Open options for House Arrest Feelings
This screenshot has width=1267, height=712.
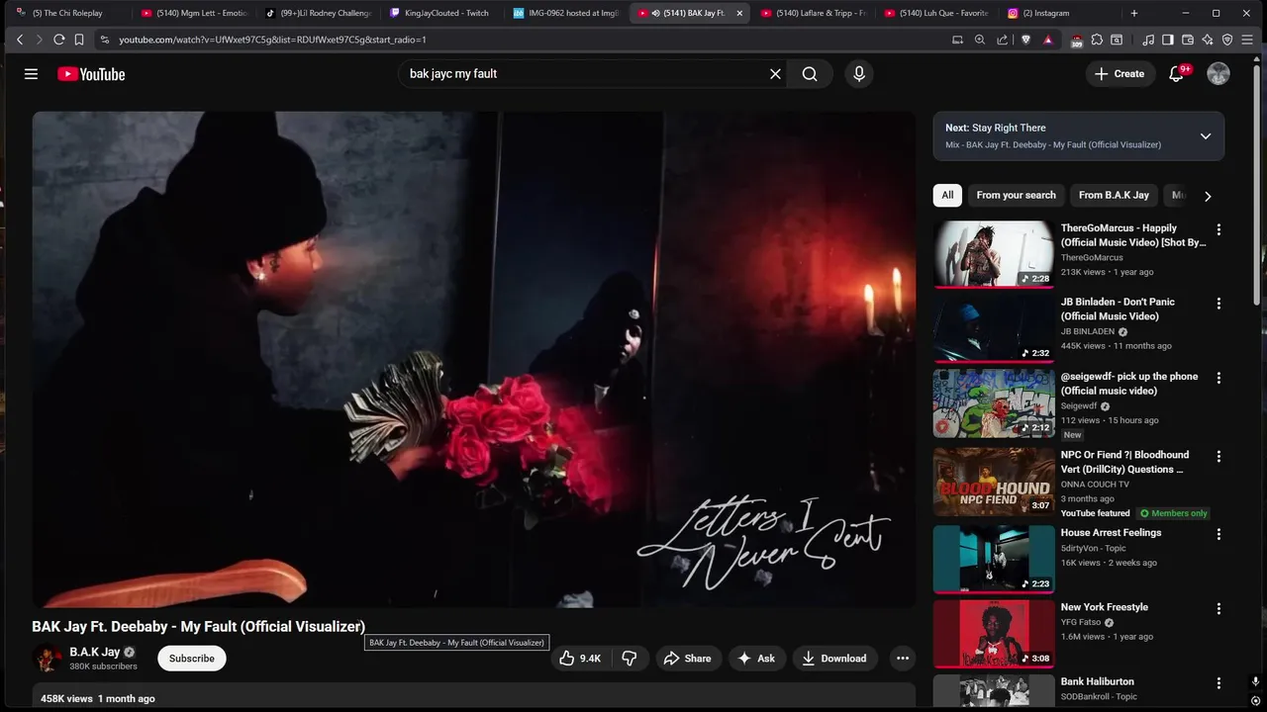[x=1218, y=534]
